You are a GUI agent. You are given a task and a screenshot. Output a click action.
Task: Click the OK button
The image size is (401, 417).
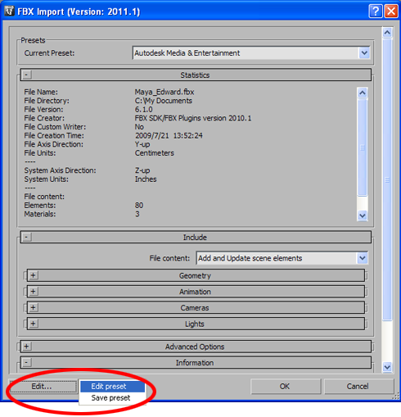(x=286, y=386)
